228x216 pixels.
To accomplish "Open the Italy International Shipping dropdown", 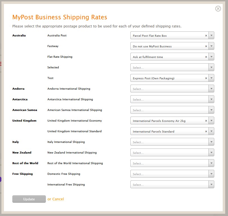I will (172, 142).
